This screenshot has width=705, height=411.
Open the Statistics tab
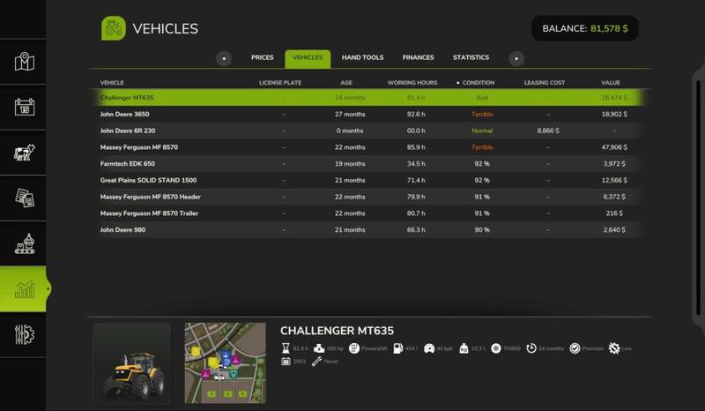pyautogui.click(x=471, y=57)
